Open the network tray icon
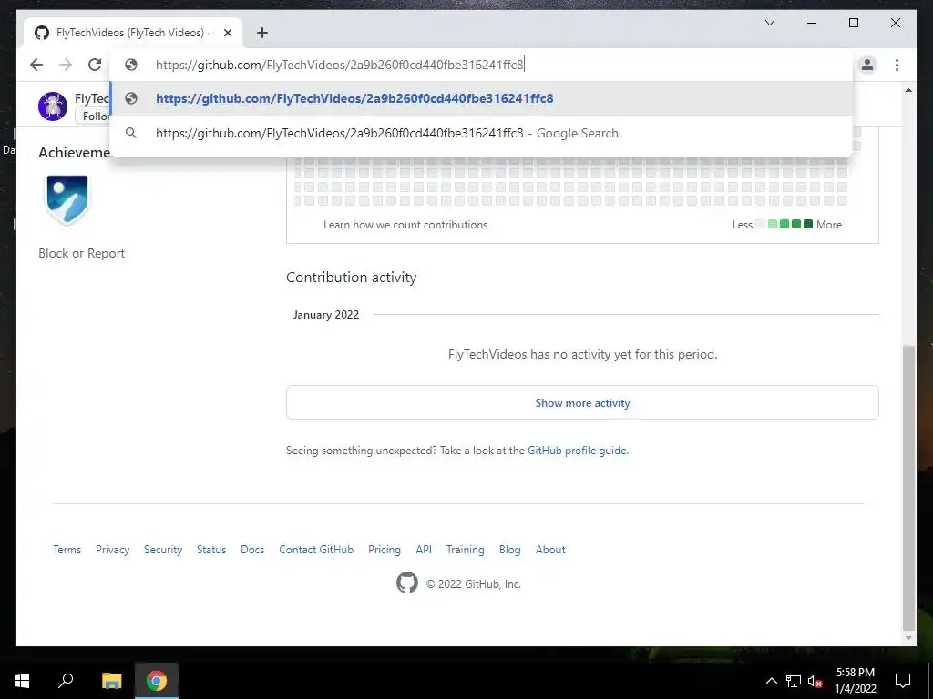933x699 pixels. [x=794, y=681]
